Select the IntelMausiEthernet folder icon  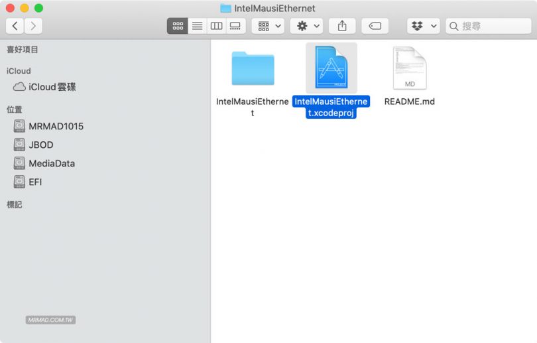(253, 68)
